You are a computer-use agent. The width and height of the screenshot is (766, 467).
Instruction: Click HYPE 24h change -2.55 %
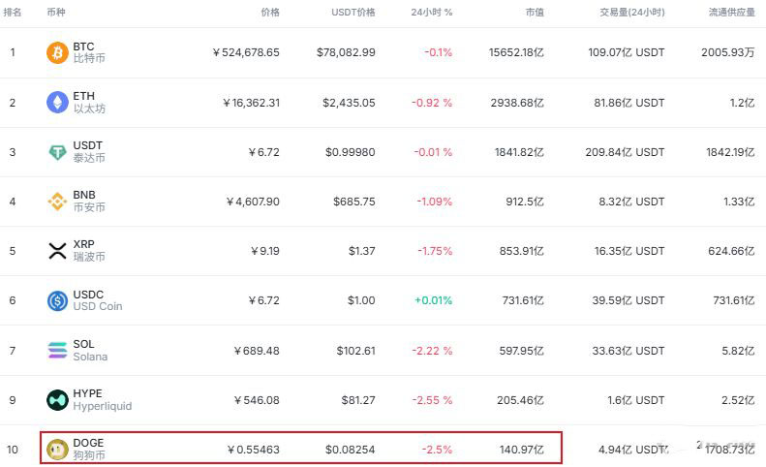tap(432, 400)
